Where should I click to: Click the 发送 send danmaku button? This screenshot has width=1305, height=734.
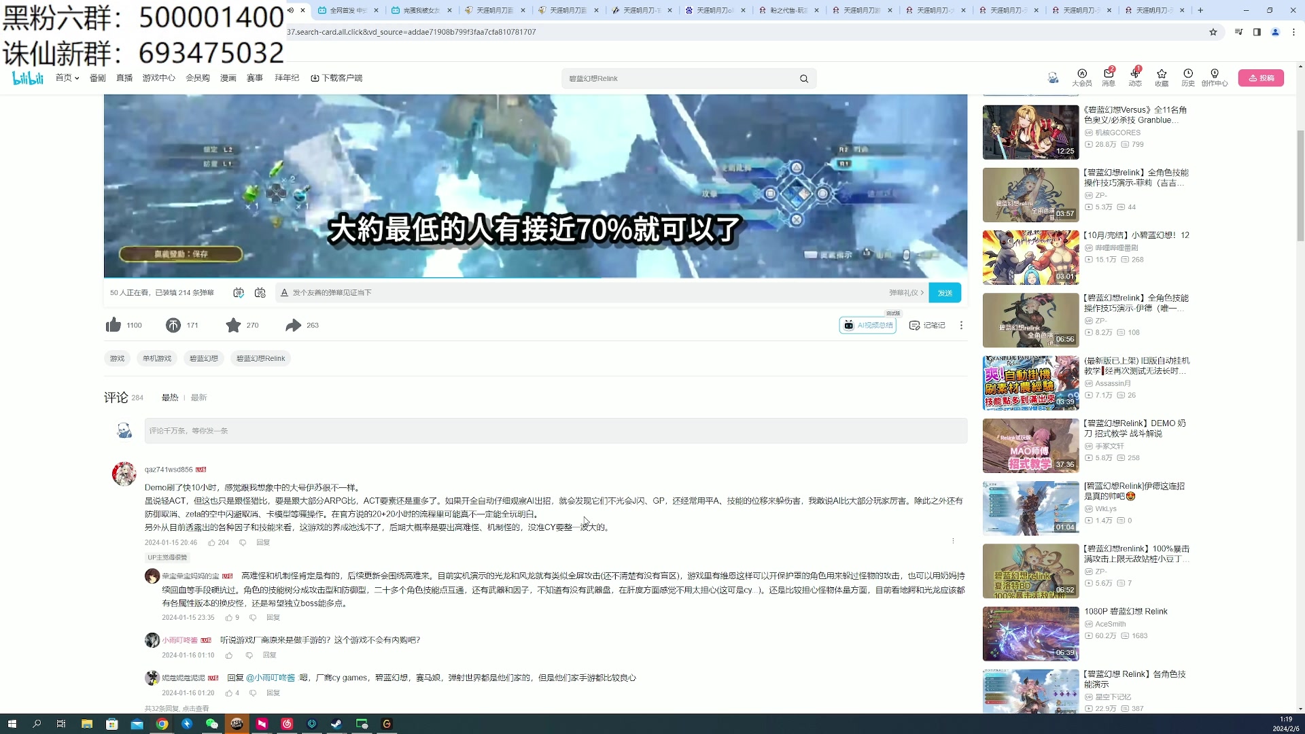(x=945, y=292)
